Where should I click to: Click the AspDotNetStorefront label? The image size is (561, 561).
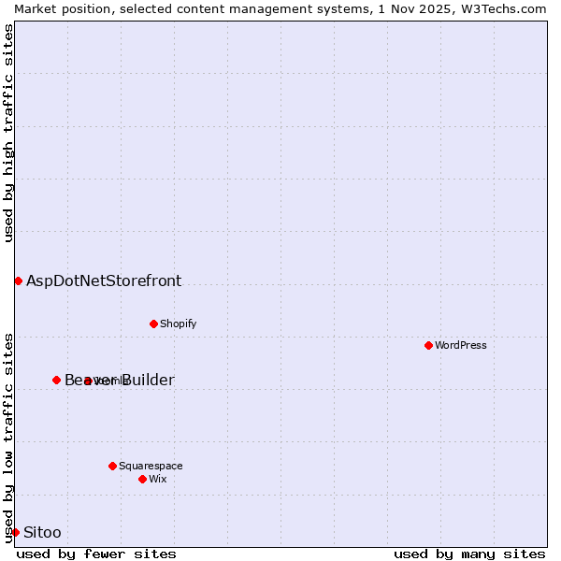click(x=104, y=280)
